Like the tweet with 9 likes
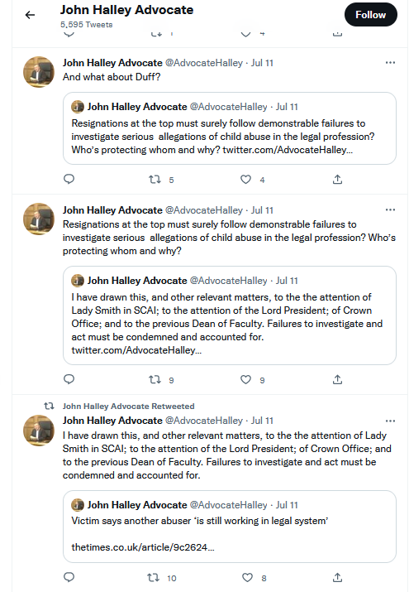The height and width of the screenshot is (592, 409). pos(246,379)
